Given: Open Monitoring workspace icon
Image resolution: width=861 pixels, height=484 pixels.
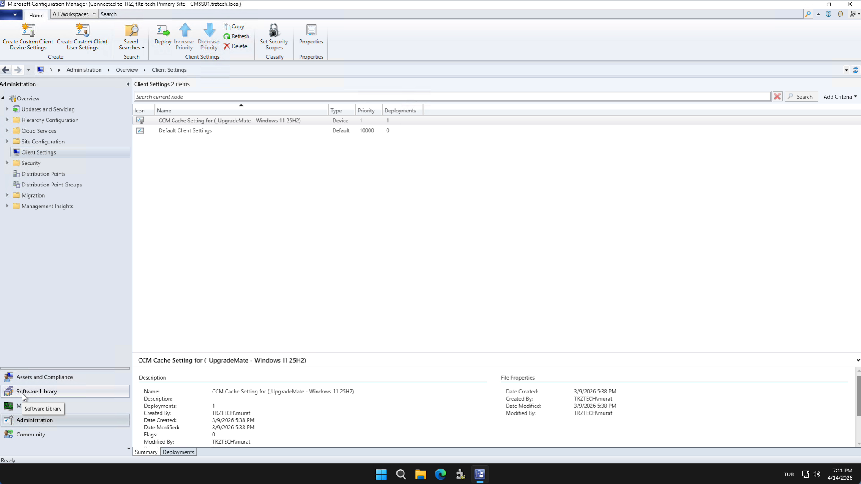Looking at the screenshot, I should point(9,406).
